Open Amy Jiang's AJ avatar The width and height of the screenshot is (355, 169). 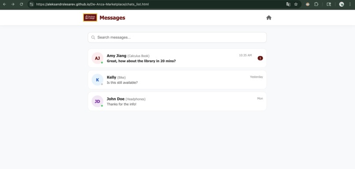point(97,58)
